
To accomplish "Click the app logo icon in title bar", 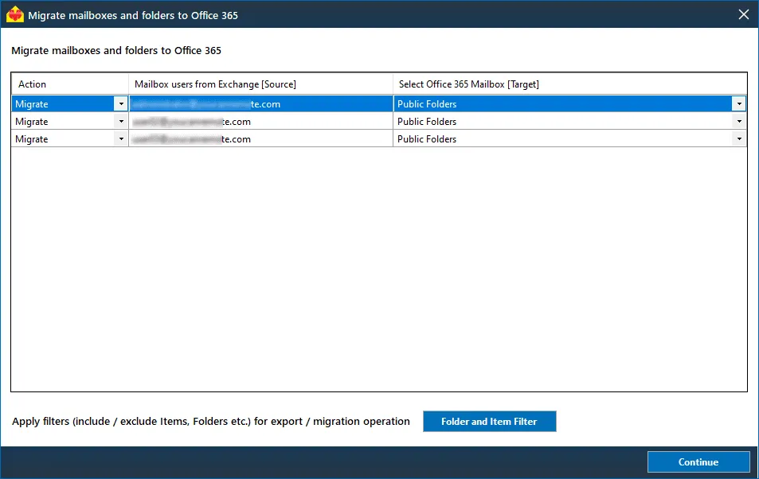I will (x=15, y=14).
